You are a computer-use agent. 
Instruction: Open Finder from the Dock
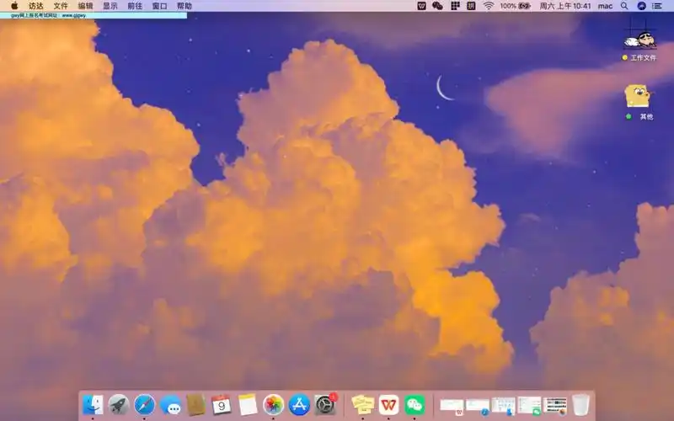[x=93, y=405]
